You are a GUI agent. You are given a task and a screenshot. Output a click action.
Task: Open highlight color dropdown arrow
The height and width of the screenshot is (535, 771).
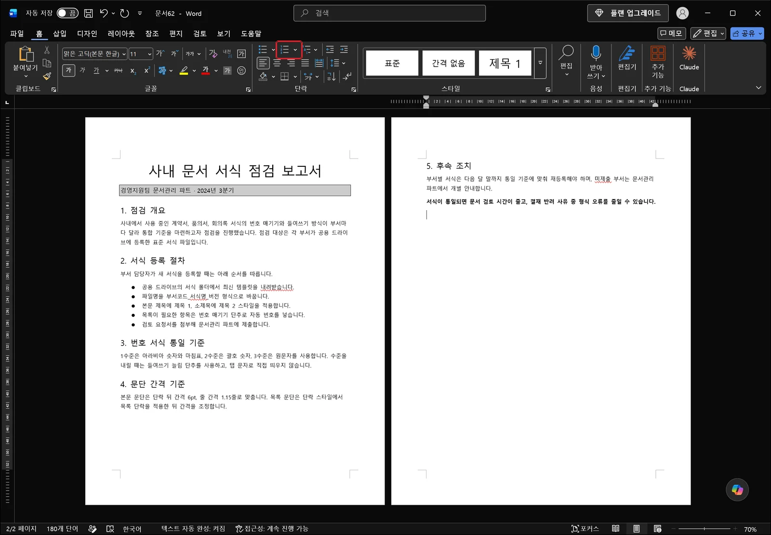[x=194, y=70]
